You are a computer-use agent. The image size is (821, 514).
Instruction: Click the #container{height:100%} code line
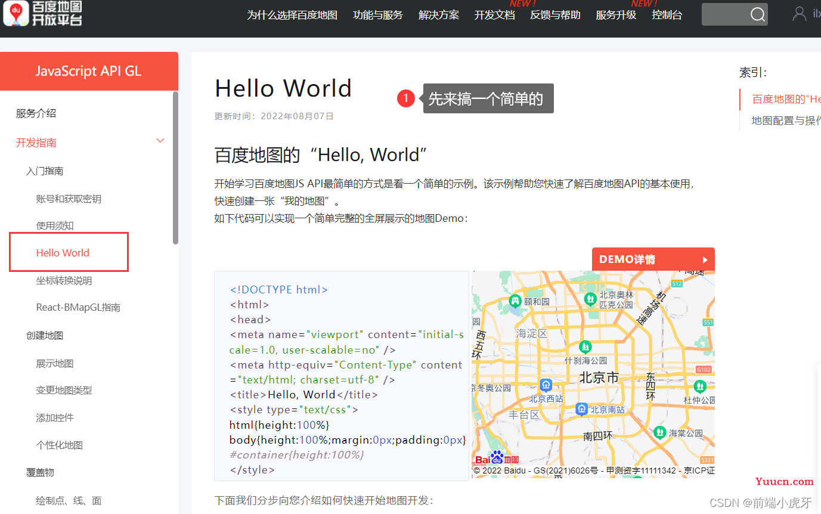pos(296,455)
